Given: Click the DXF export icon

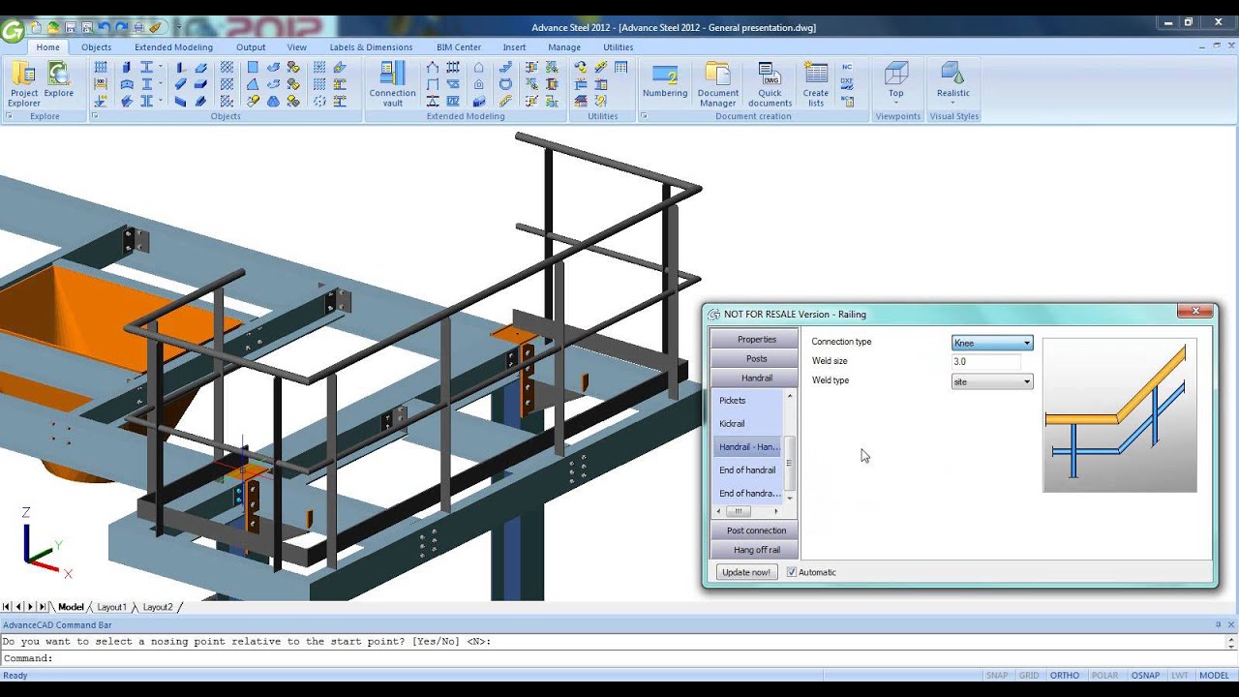Looking at the screenshot, I should tap(847, 83).
